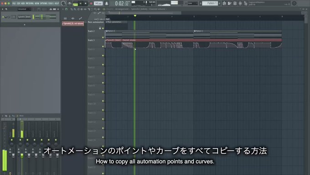Viewport: 310px width, 175px height.
Task: Click the master volume knob in top toolbar
Action: click(63, 3)
